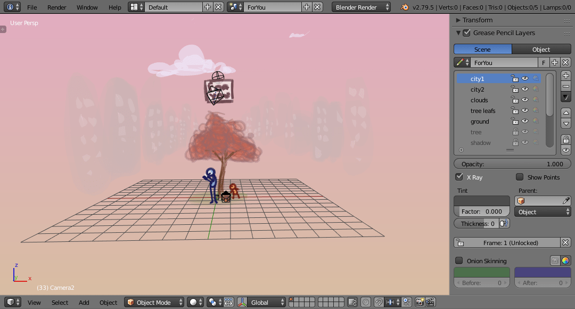Open the render engine dropdown showing Blender Render
Viewport: 575px width, 309px height.
361,7
